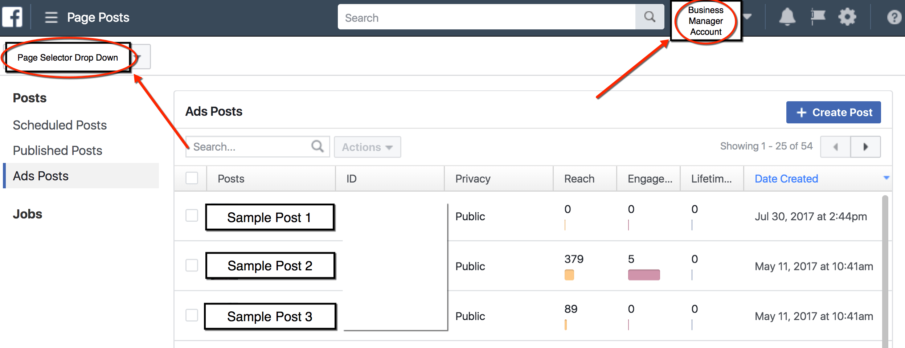Screen dimensions: 905x348
Task: Click the search magnifier in the top bar
Action: tap(650, 17)
